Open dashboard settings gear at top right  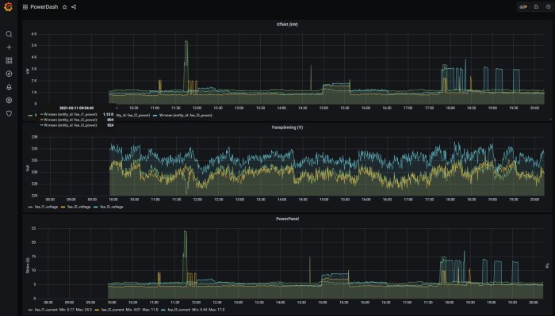click(549, 6)
